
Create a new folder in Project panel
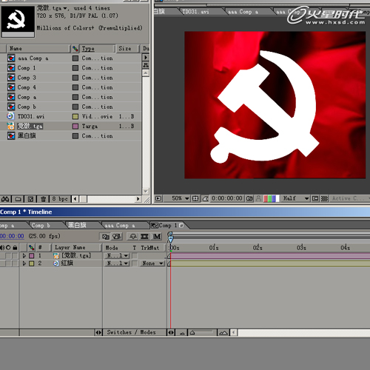[x=18, y=199]
